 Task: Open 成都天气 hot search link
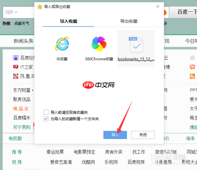click(22, 24)
